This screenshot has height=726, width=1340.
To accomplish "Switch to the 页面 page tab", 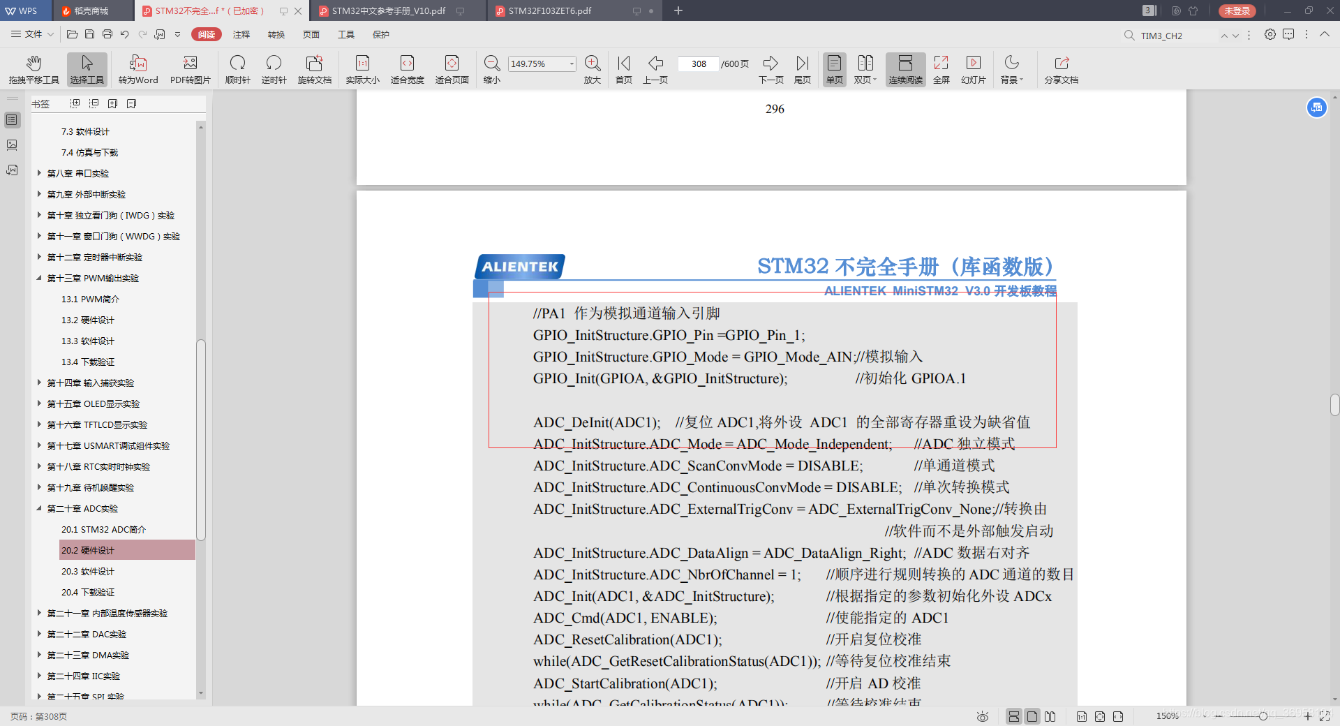I will click(311, 34).
